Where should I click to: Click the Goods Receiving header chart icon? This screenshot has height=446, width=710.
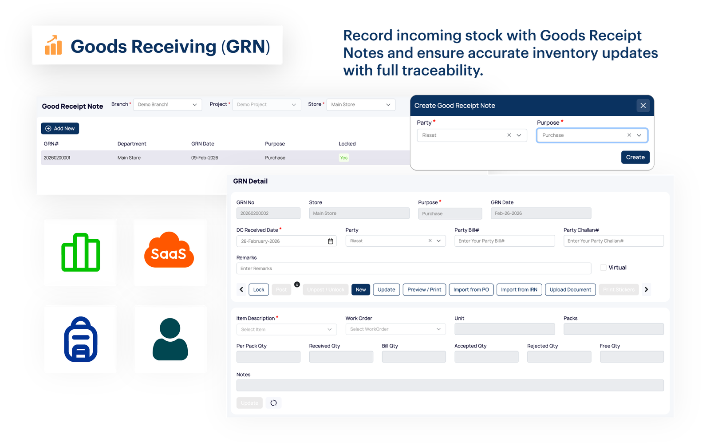point(53,45)
